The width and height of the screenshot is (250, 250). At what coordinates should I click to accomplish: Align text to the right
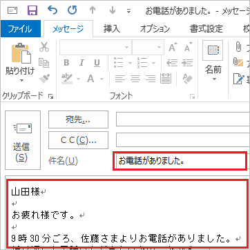(x=151, y=79)
